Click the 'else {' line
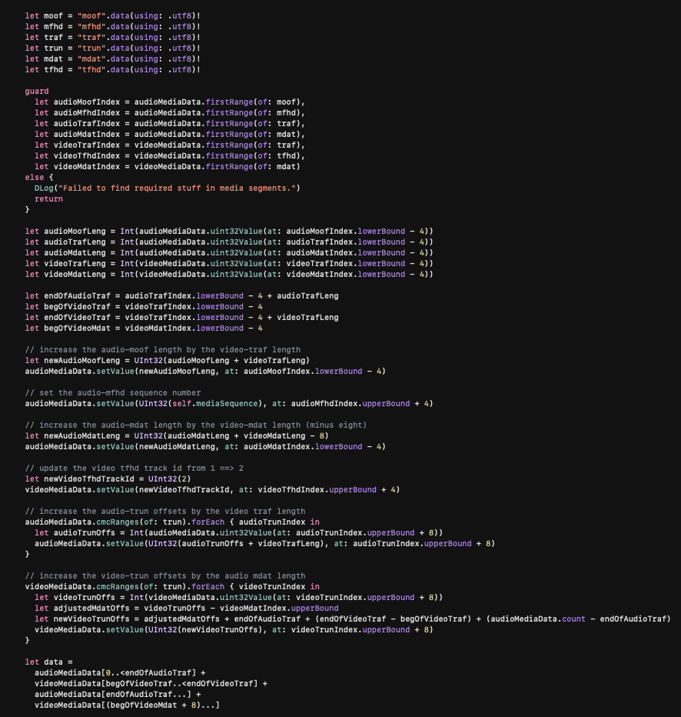This screenshot has height=717, width=681. click(39, 178)
